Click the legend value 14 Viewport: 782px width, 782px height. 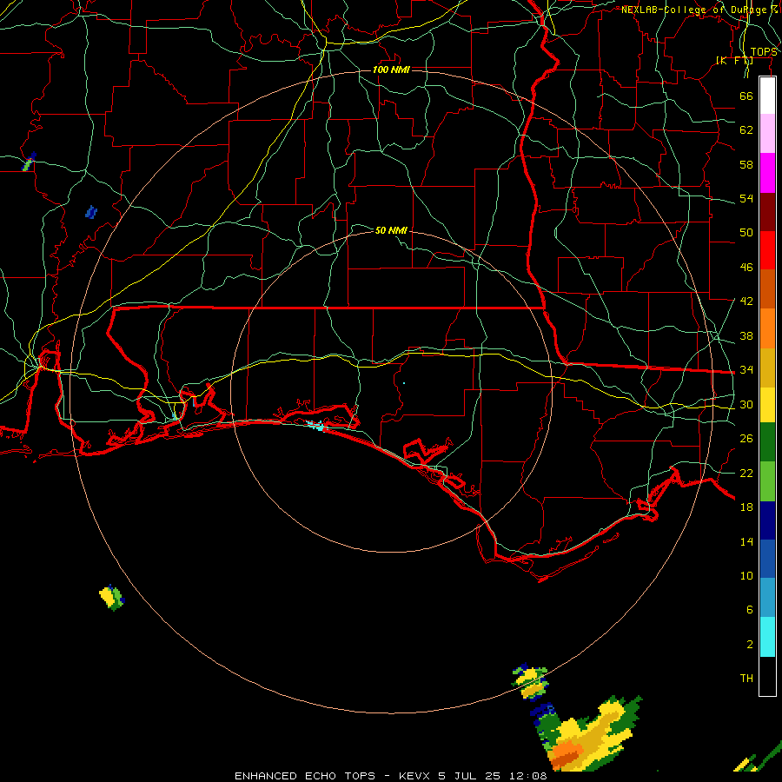(x=746, y=541)
